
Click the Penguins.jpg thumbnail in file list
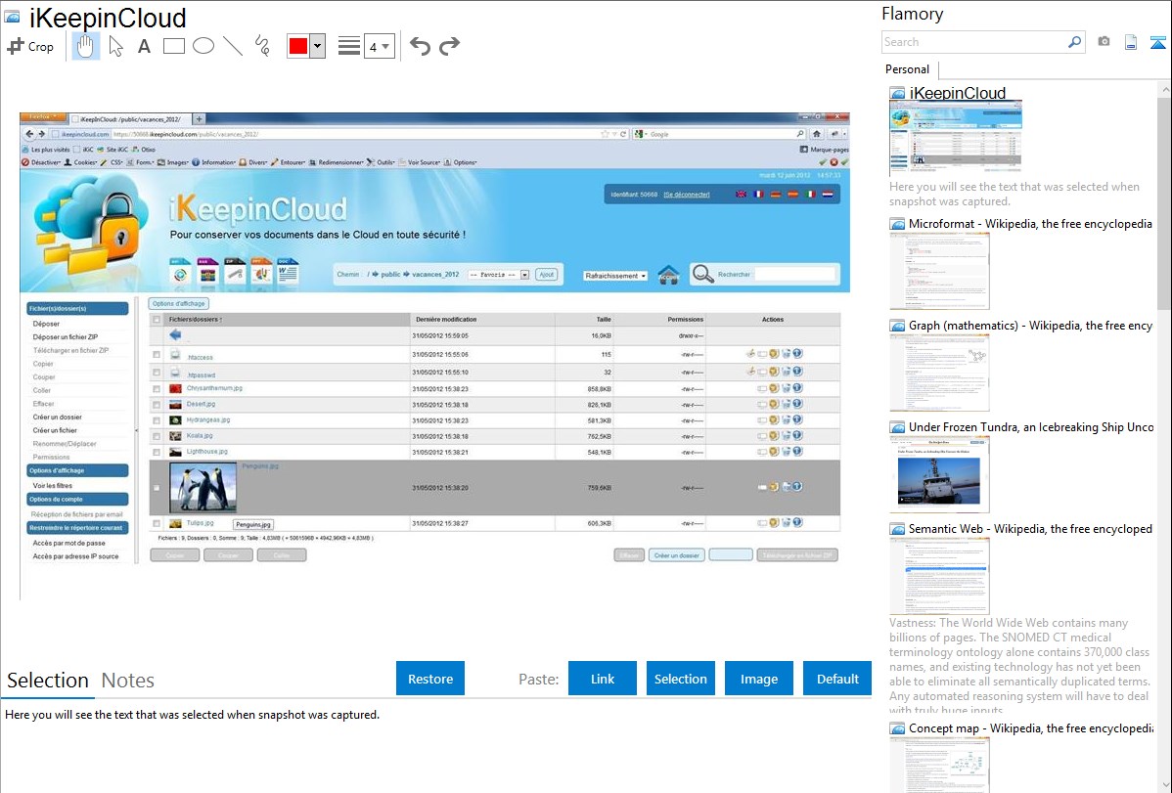[x=203, y=487]
